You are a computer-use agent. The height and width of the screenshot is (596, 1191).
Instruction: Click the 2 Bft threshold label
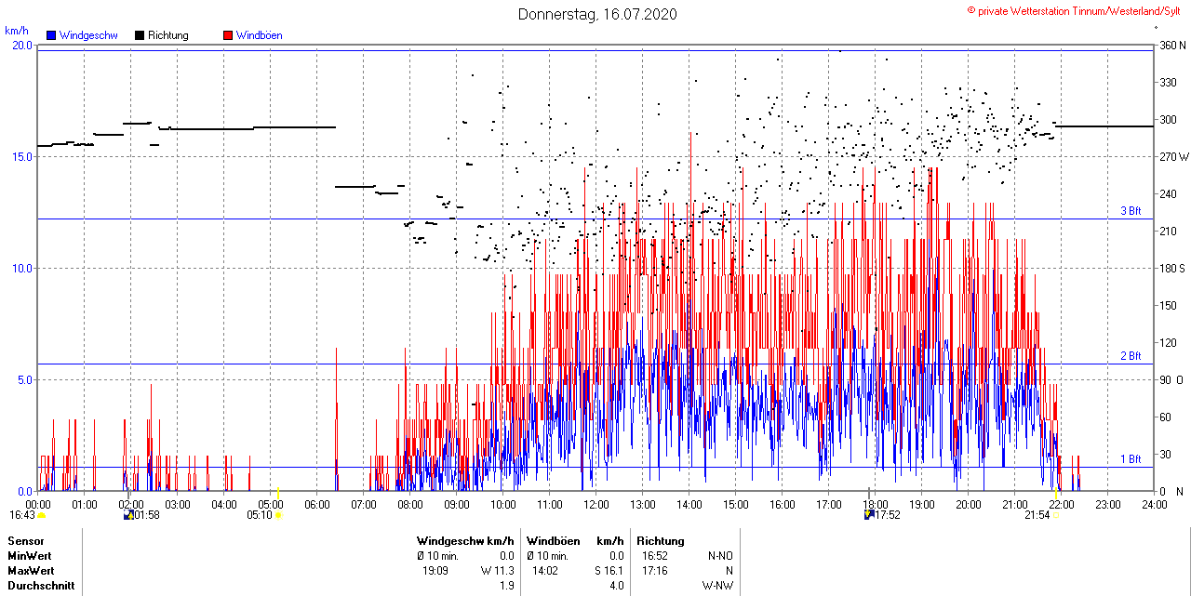(x=1131, y=356)
